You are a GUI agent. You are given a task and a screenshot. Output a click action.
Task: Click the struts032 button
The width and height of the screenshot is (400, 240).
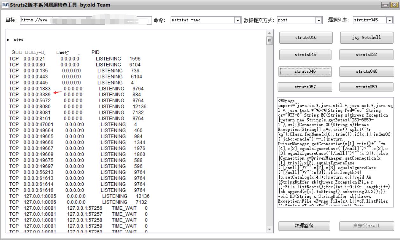click(366, 55)
